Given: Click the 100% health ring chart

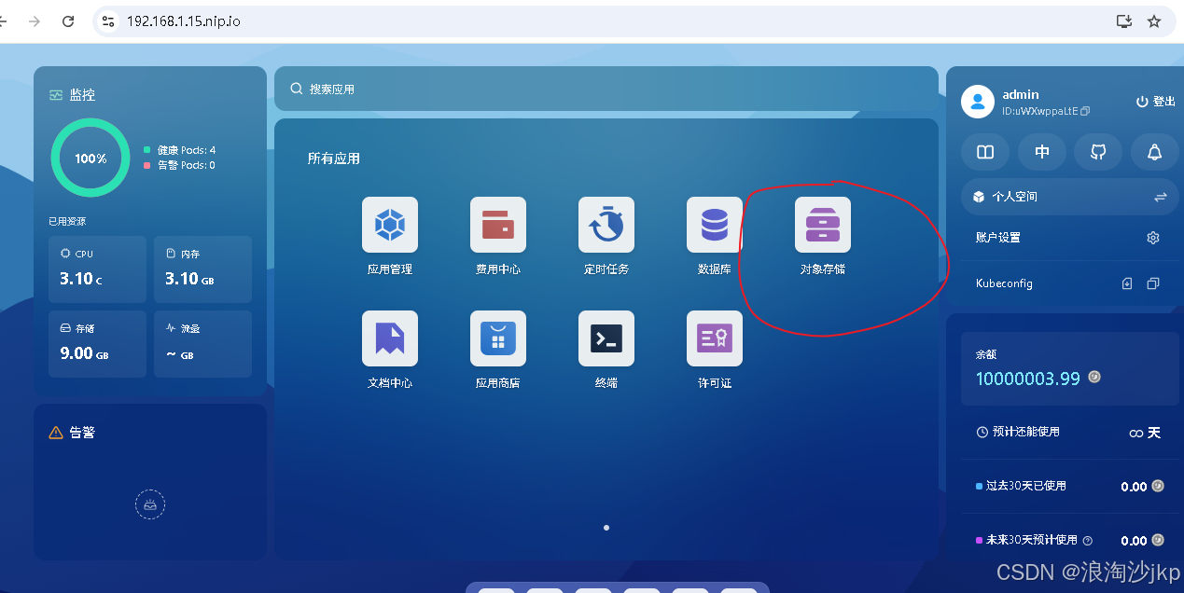Looking at the screenshot, I should (91, 159).
